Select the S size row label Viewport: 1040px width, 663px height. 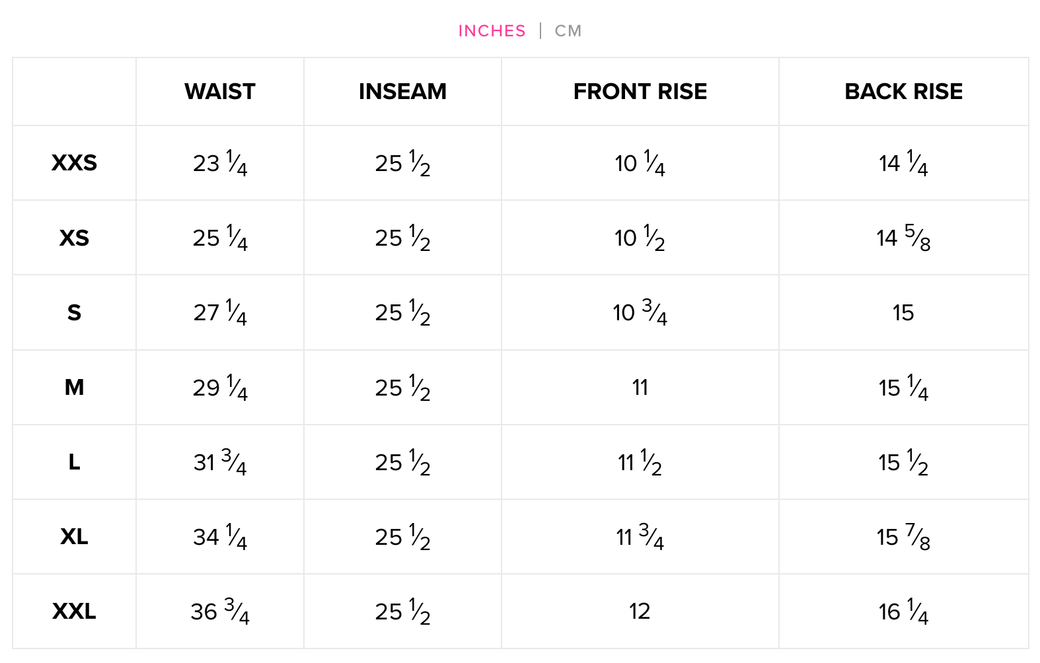coord(74,312)
